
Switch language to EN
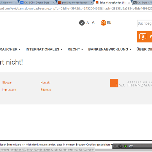pos(109,23)
